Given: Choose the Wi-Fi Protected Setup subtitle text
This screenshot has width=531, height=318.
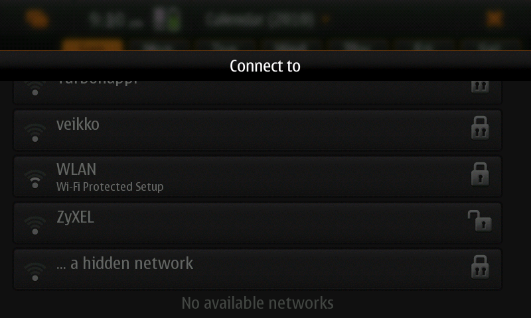Looking at the screenshot, I should (110, 187).
